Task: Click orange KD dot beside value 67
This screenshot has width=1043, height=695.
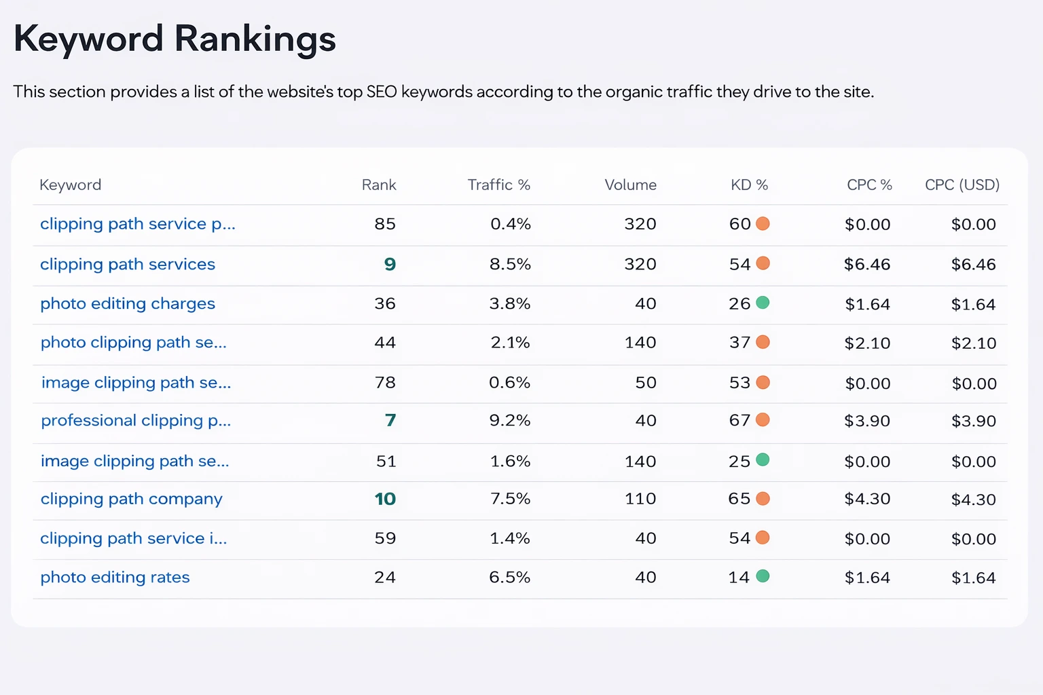Action: tap(763, 420)
